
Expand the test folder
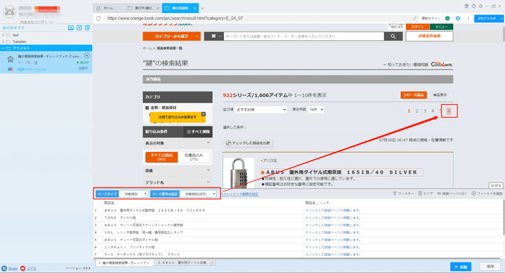[3, 35]
